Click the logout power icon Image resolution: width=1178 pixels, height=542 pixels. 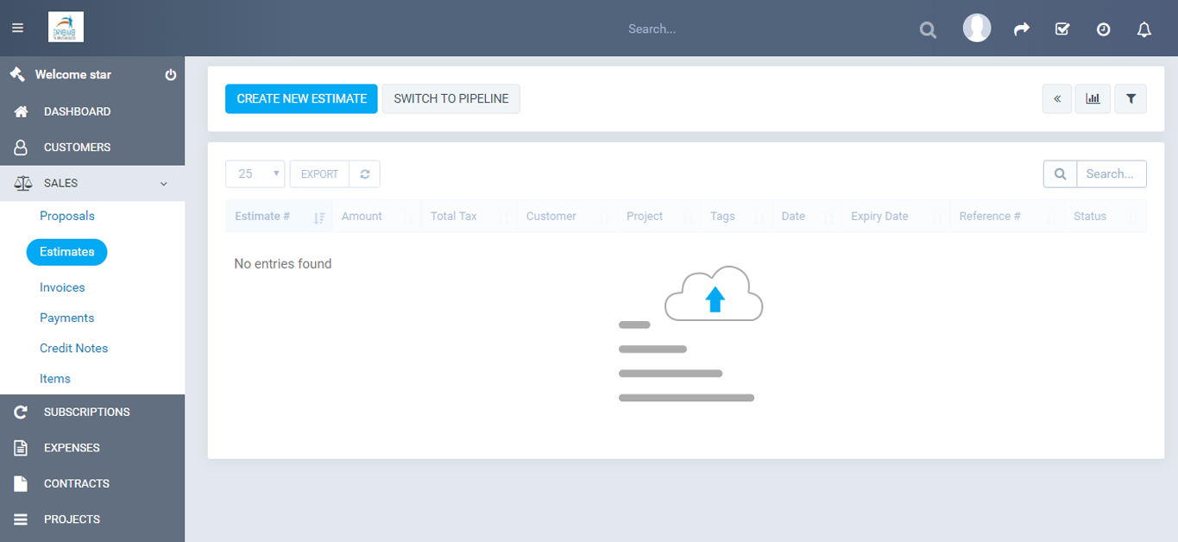(171, 75)
